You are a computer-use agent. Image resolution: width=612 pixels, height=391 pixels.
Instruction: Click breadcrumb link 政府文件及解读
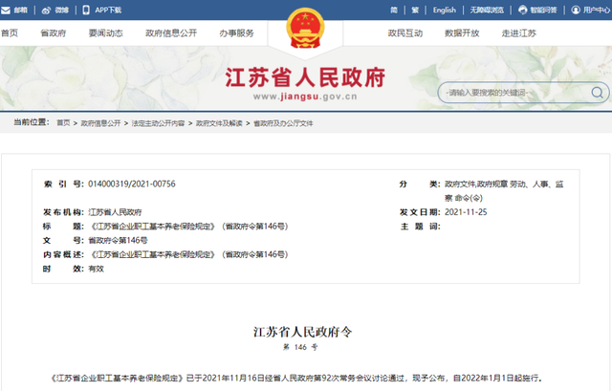tap(219, 123)
